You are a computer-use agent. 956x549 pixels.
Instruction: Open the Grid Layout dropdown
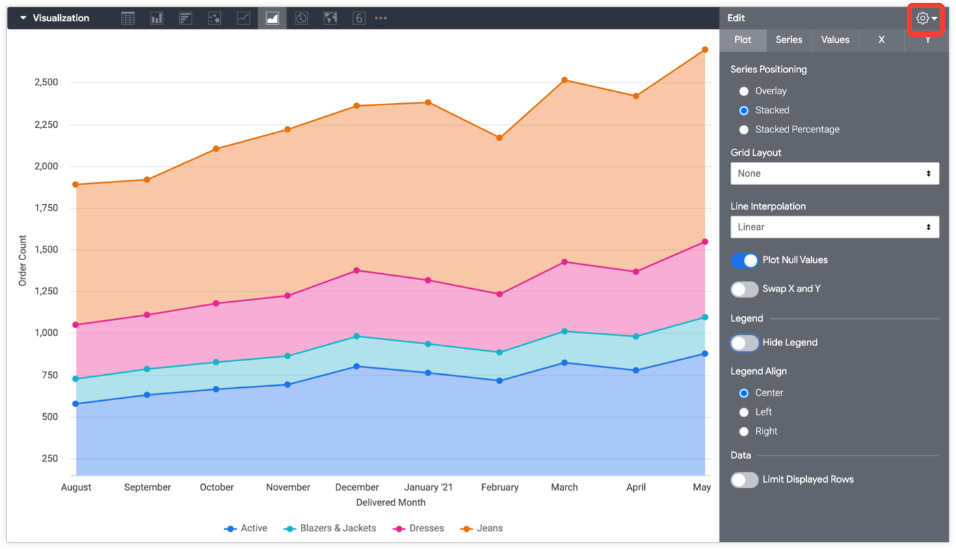(834, 173)
